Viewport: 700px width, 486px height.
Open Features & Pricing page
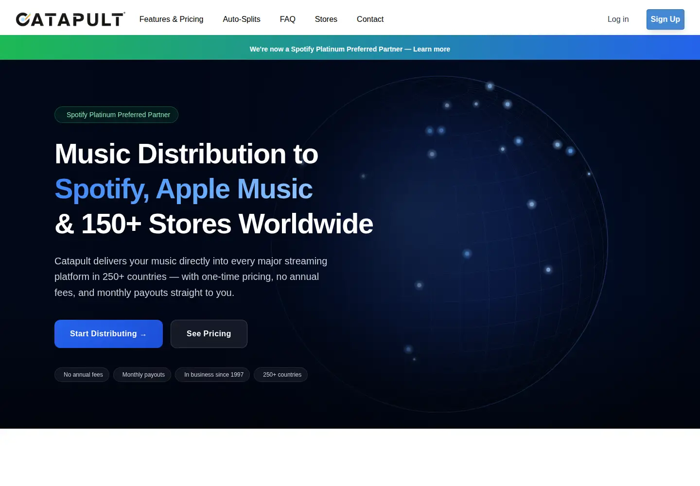[x=171, y=19]
